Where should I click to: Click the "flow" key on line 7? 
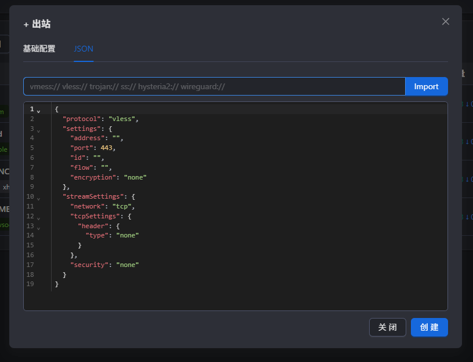[81, 167]
